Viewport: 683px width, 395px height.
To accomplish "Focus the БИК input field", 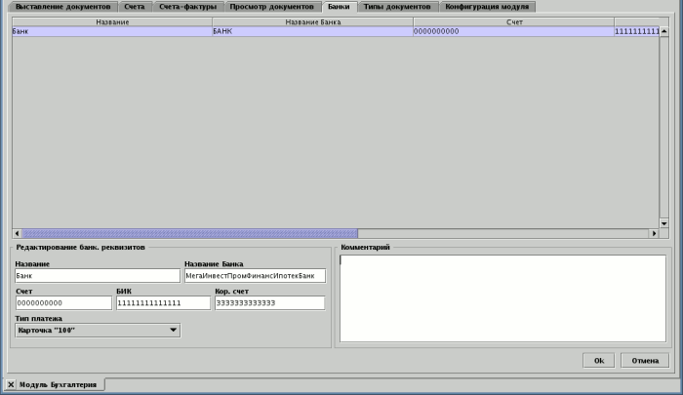I will 162,303.
